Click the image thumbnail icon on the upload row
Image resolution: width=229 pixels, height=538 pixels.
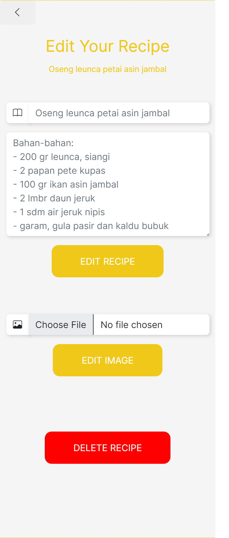coord(18,324)
